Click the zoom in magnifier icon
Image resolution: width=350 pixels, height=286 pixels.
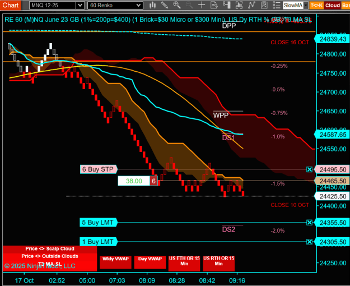coord(177,5)
